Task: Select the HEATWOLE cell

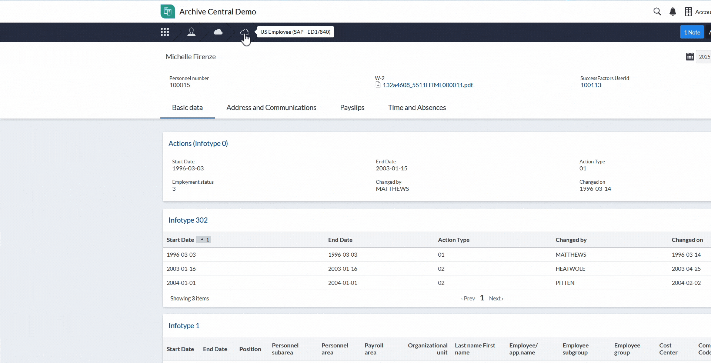Action: 570,269
